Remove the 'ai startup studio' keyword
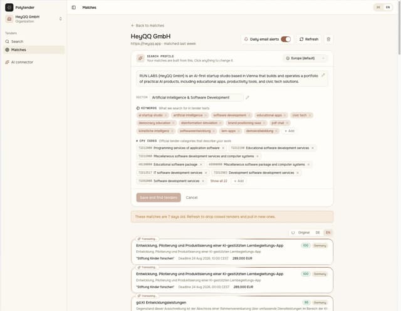Image resolution: width=401 pixels, height=311 pixels. [165, 115]
